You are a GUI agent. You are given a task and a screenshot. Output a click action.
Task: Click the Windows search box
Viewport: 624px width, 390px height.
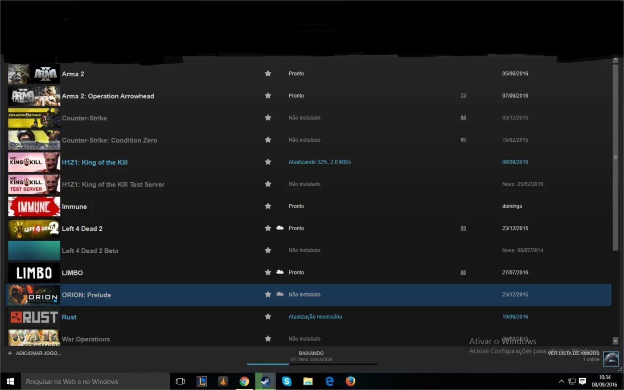click(x=95, y=381)
